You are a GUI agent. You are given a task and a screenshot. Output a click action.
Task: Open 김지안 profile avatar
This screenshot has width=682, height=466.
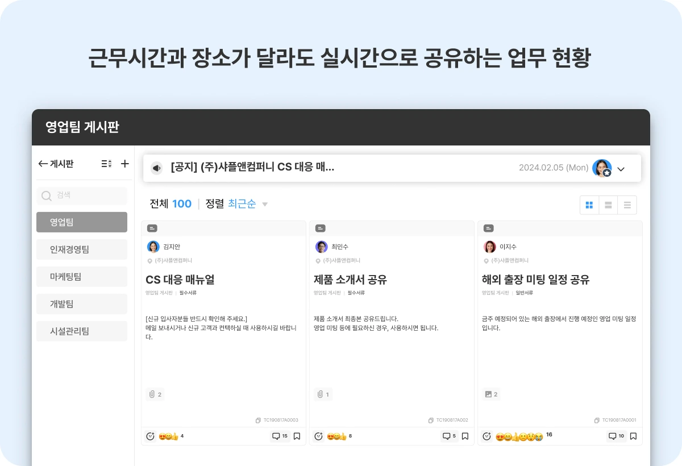(153, 247)
